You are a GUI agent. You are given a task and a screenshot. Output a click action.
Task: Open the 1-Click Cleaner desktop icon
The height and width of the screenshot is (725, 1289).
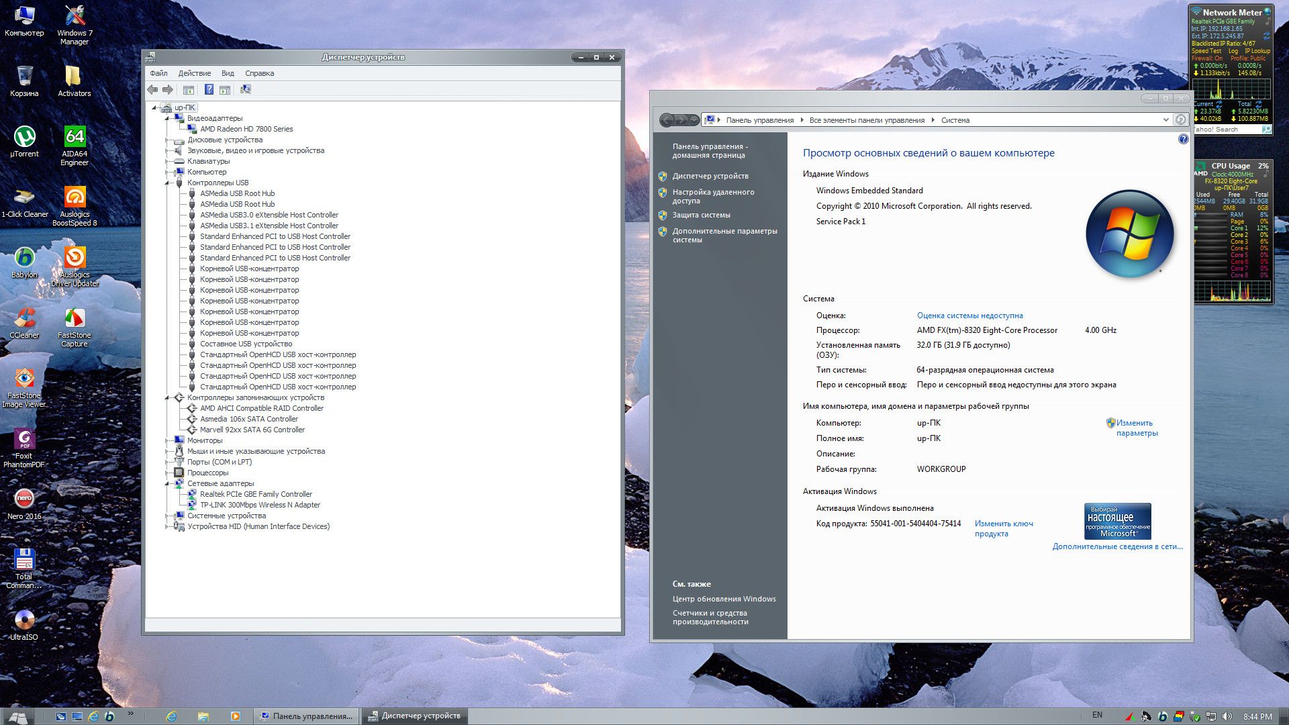(x=24, y=202)
